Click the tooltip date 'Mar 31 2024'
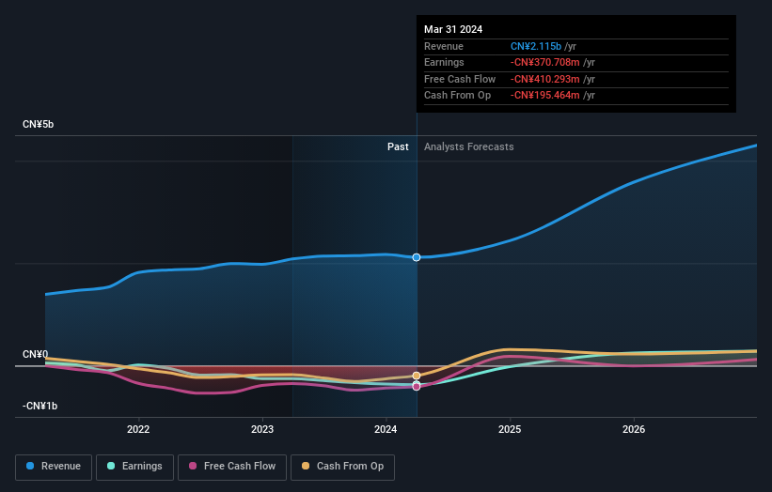The width and height of the screenshot is (772, 492). coord(453,29)
